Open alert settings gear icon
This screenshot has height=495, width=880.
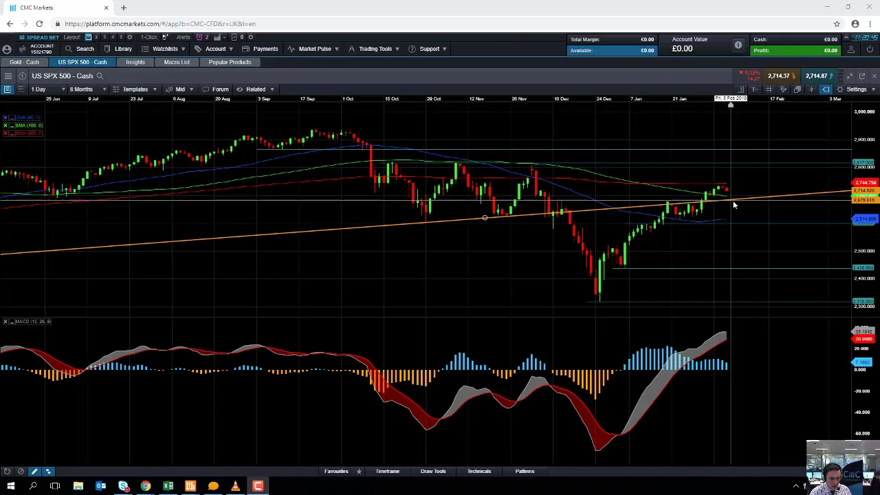[x=250, y=37]
